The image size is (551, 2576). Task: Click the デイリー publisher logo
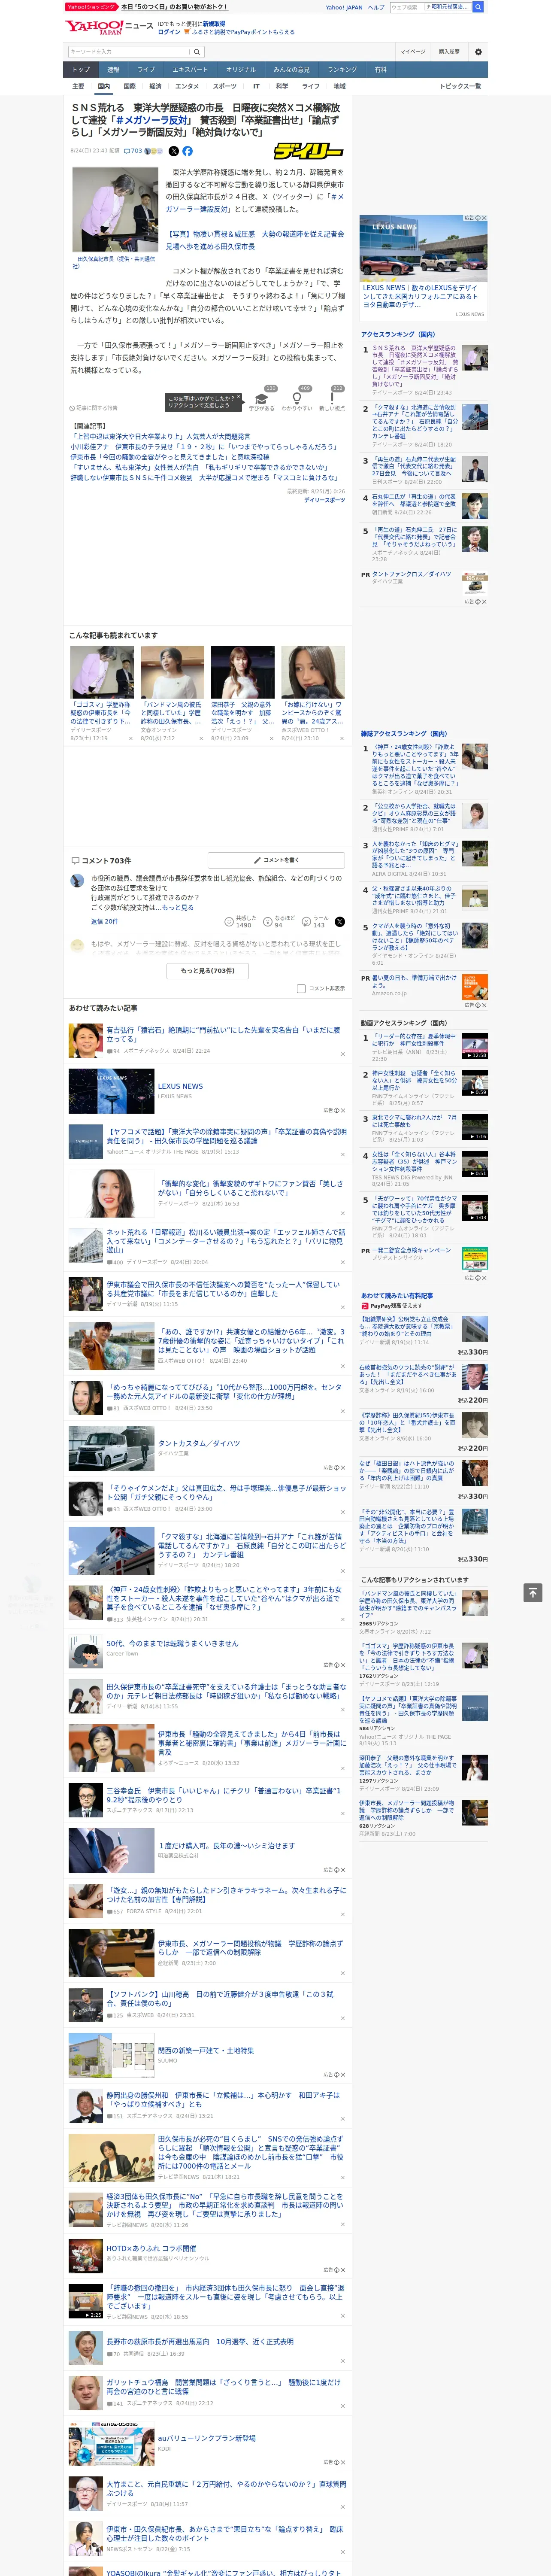point(308,151)
